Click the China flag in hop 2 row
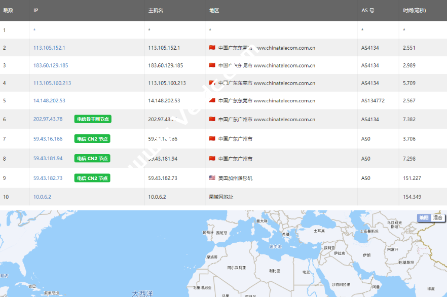The height and width of the screenshot is (297, 447). point(212,48)
